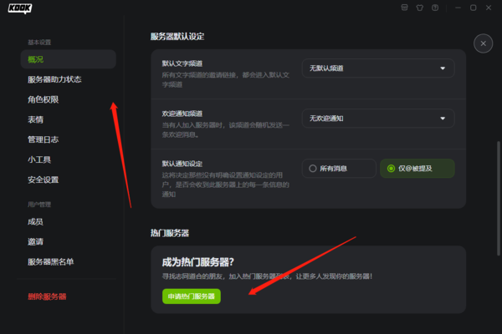Open the 邀请 page
Viewport: 502px width, 334px height.
[35, 241]
